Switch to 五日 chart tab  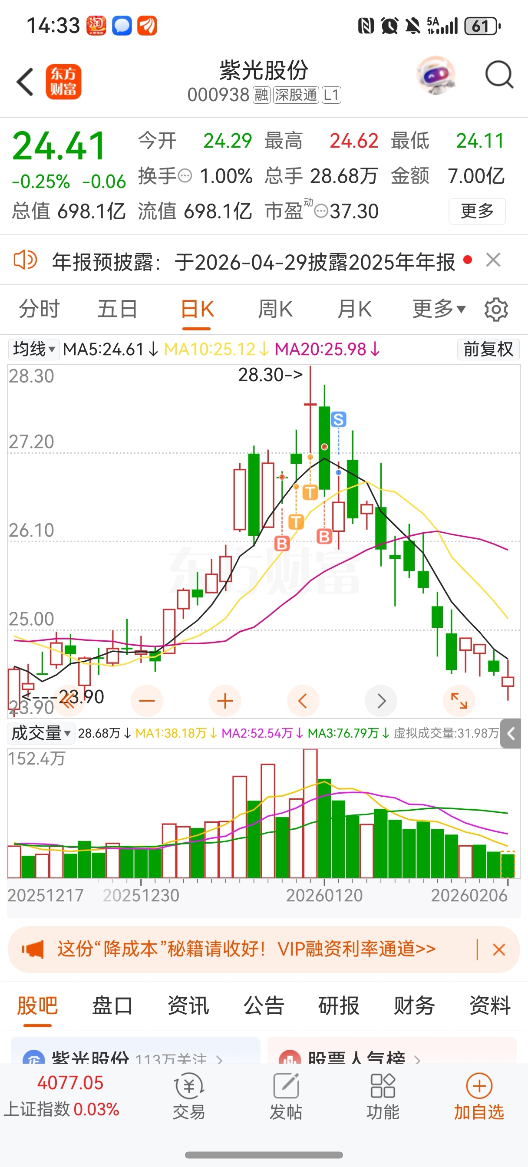[117, 310]
